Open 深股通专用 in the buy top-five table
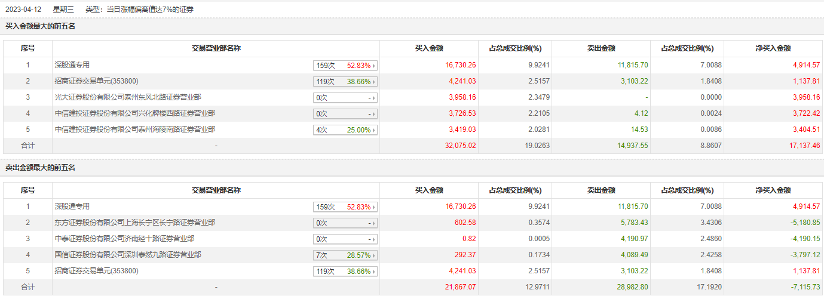 click(x=72, y=65)
